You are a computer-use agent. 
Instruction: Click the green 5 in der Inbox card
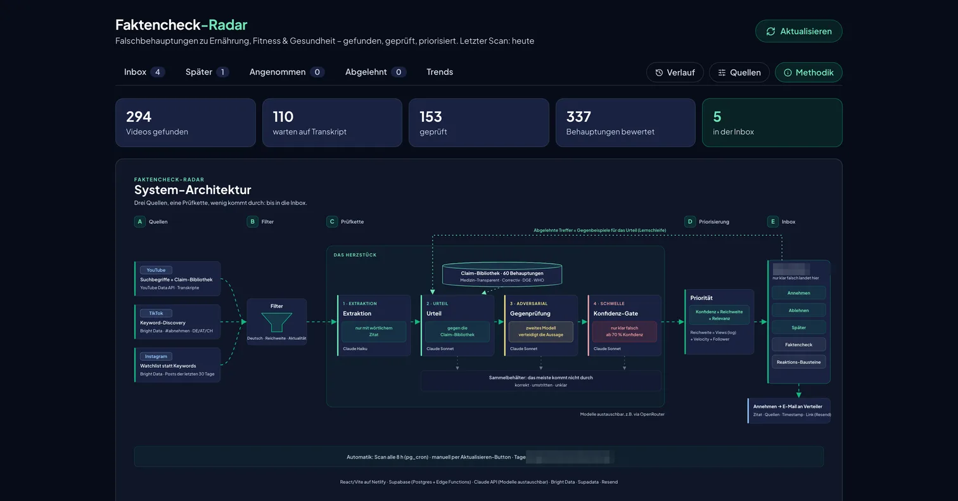pos(772,122)
